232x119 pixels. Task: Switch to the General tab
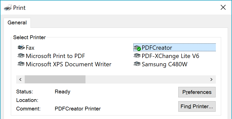17,23
